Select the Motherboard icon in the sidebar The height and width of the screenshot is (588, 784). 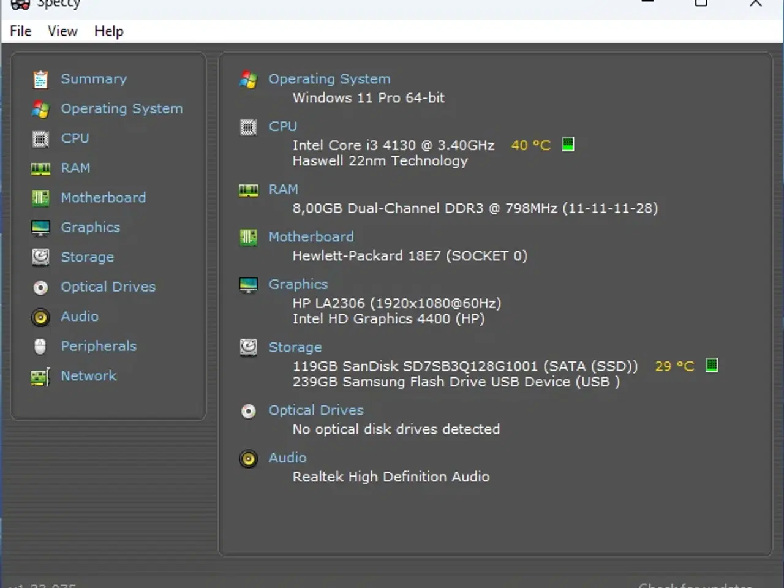tap(40, 197)
